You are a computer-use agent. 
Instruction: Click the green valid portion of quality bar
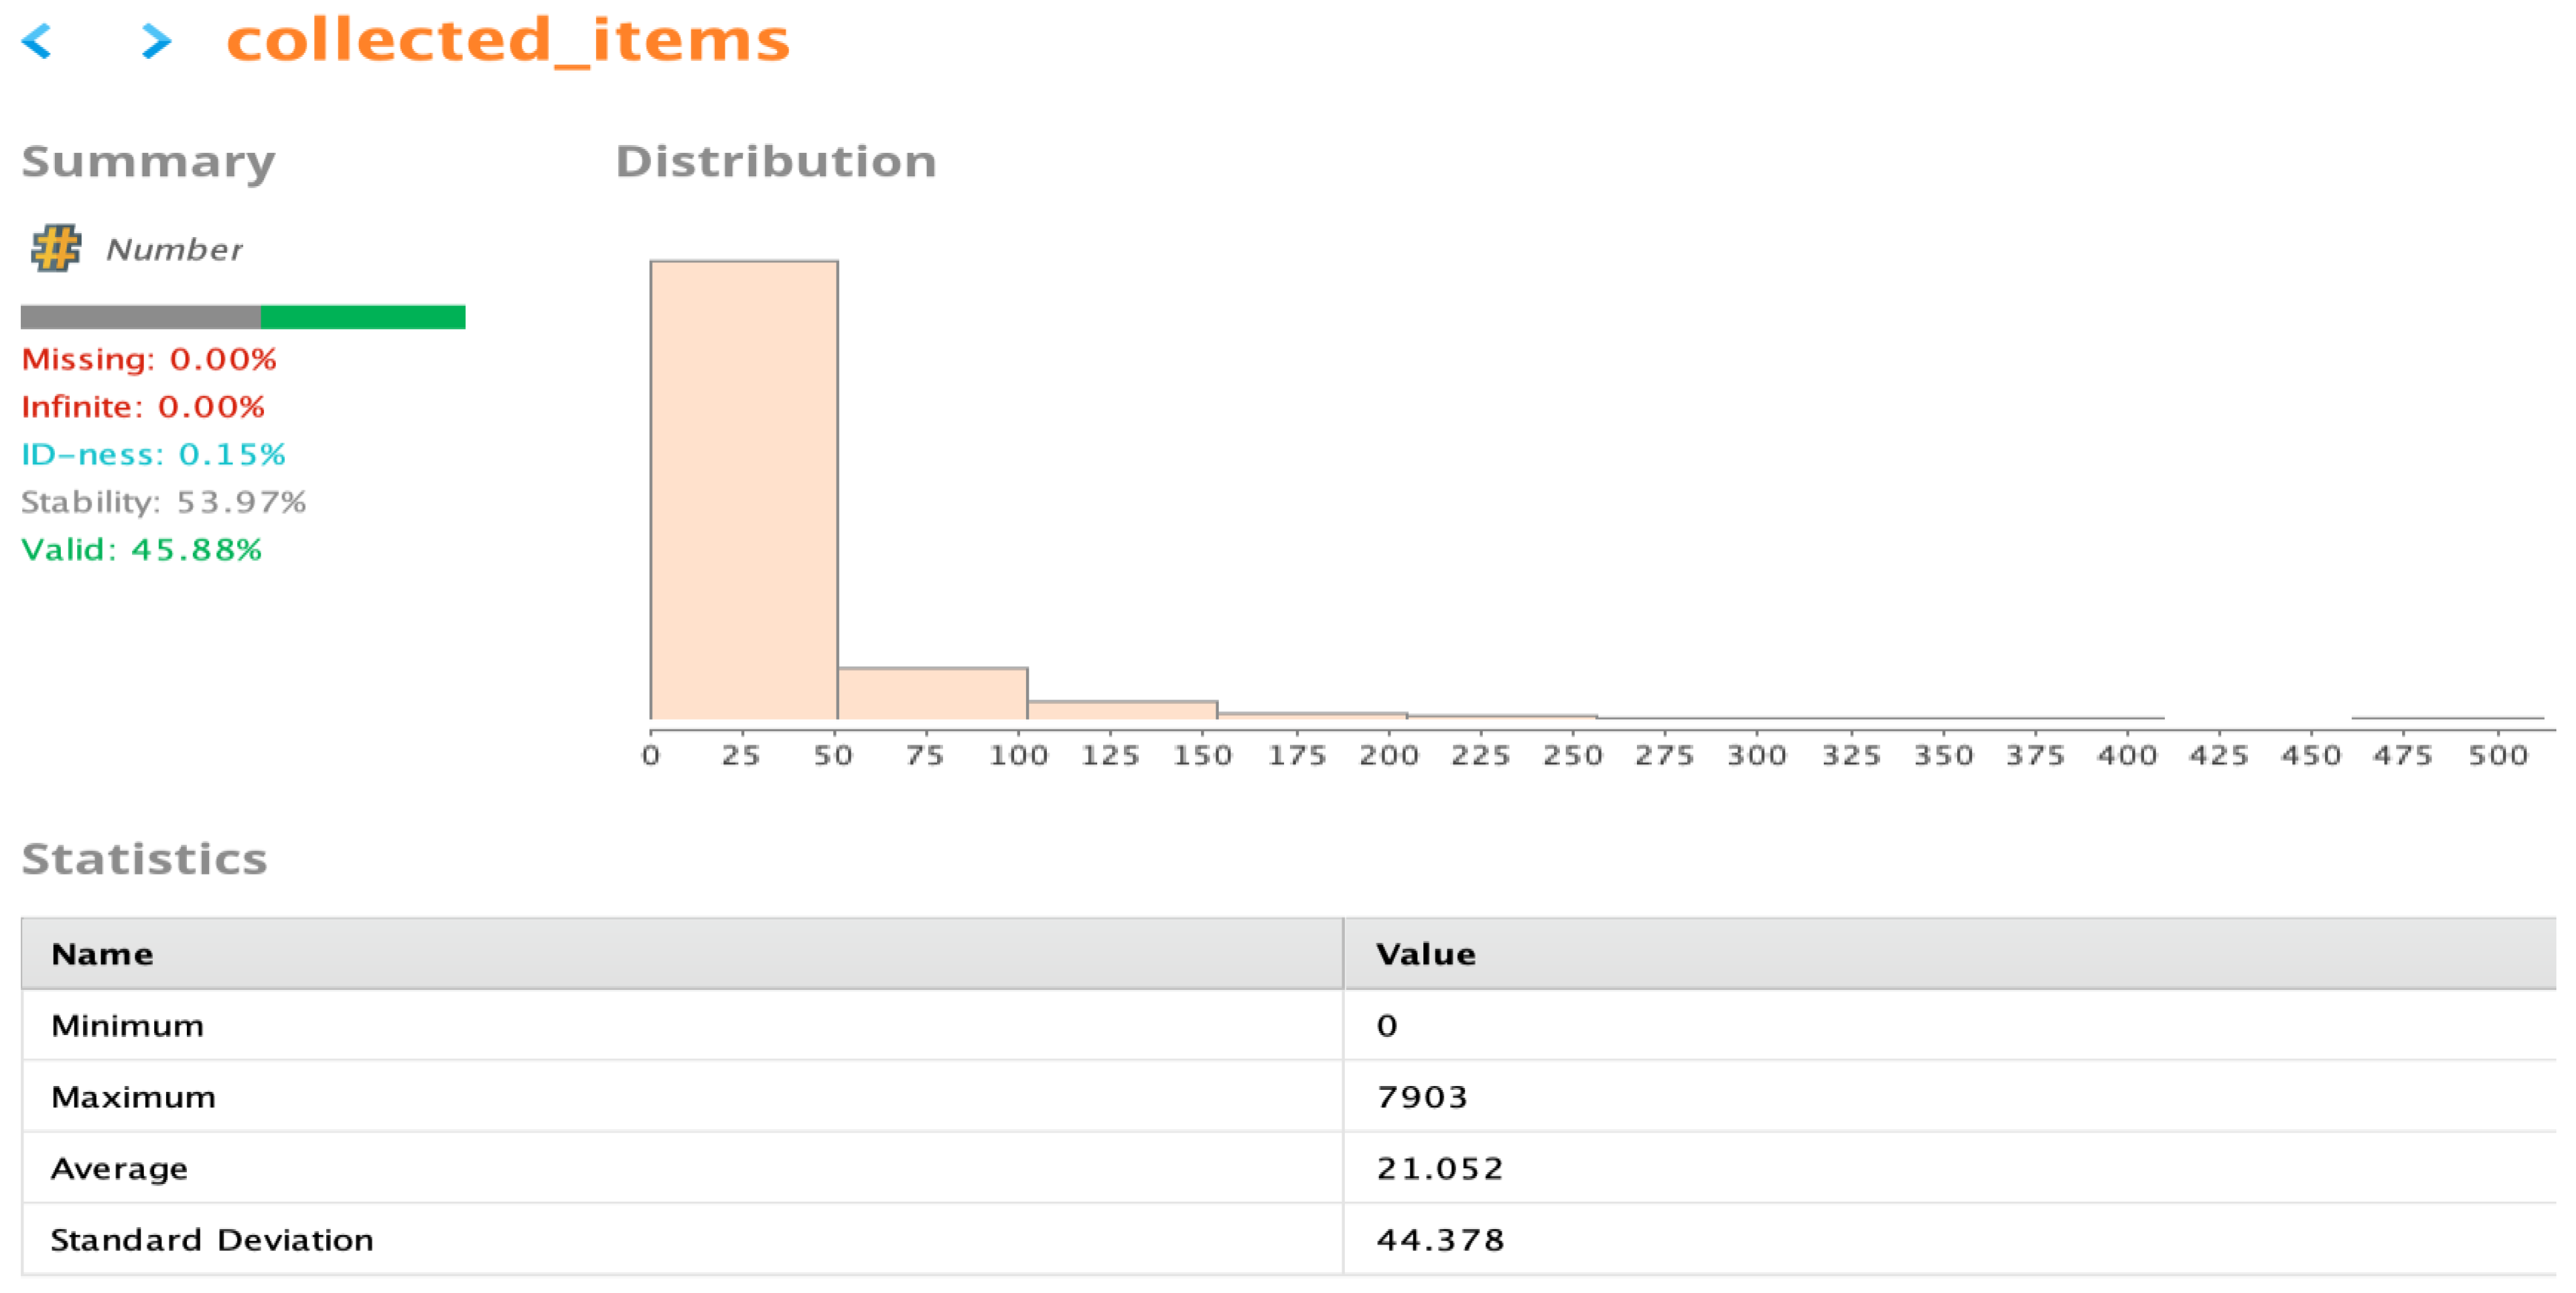tap(363, 317)
